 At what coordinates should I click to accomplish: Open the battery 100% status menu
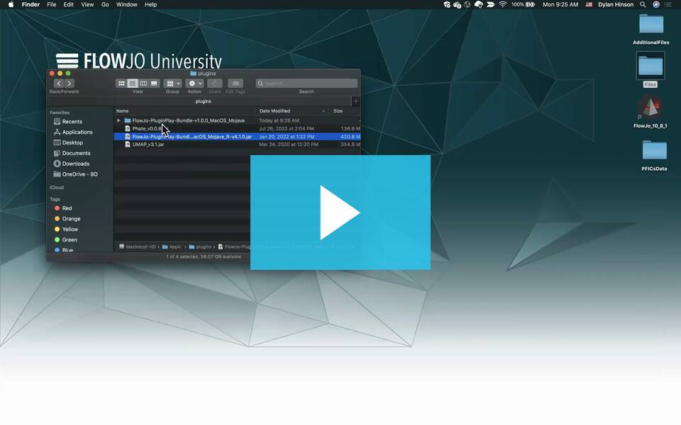coord(523,4)
